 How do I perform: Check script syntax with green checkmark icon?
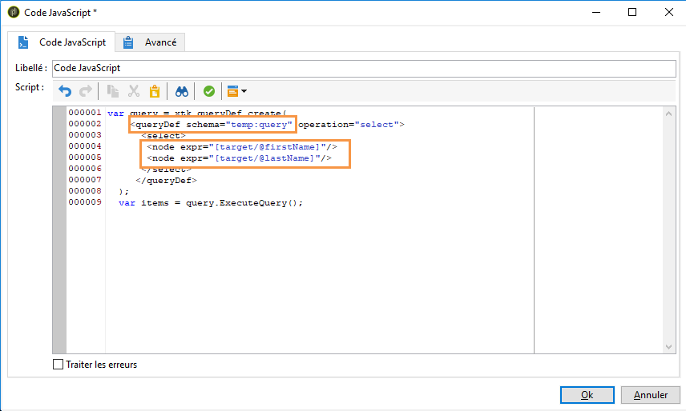point(209,91)
